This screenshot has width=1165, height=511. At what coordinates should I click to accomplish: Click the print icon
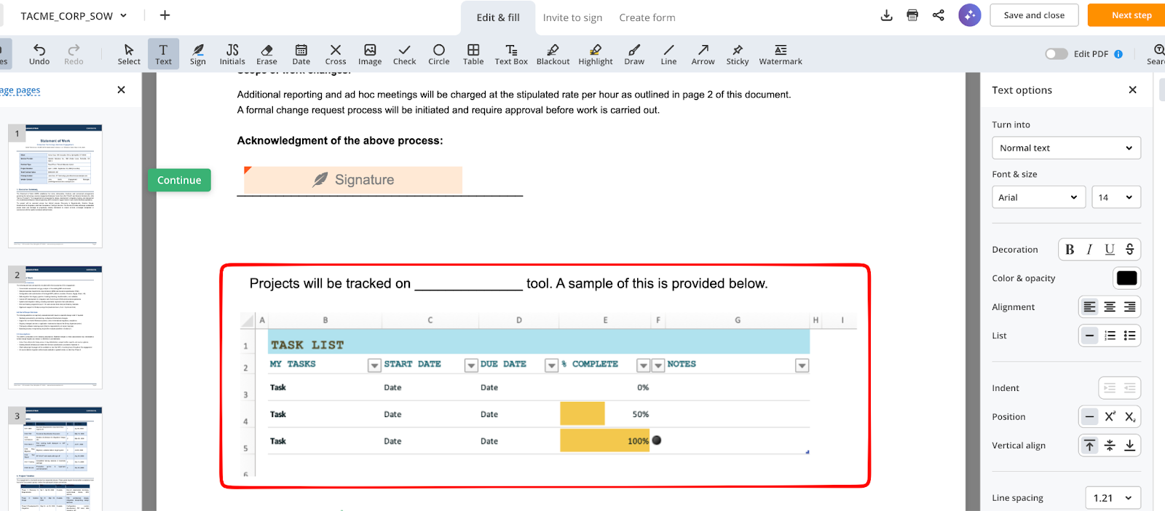point(912,15)
